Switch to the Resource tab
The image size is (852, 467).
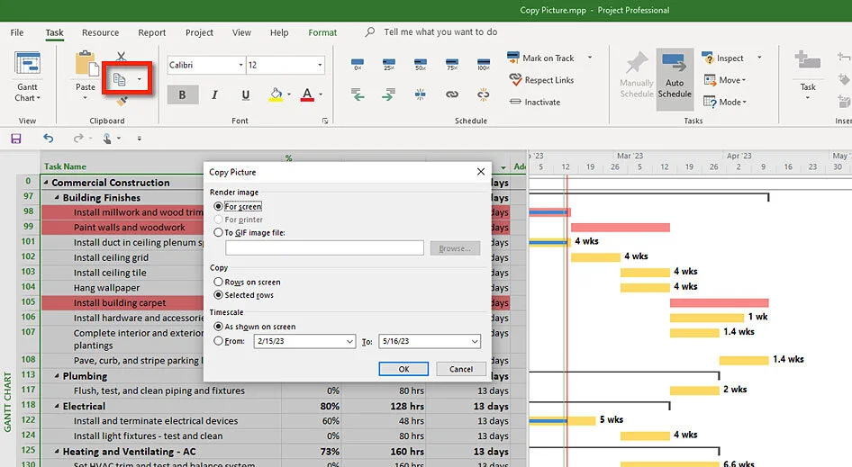tap(100, 32)
